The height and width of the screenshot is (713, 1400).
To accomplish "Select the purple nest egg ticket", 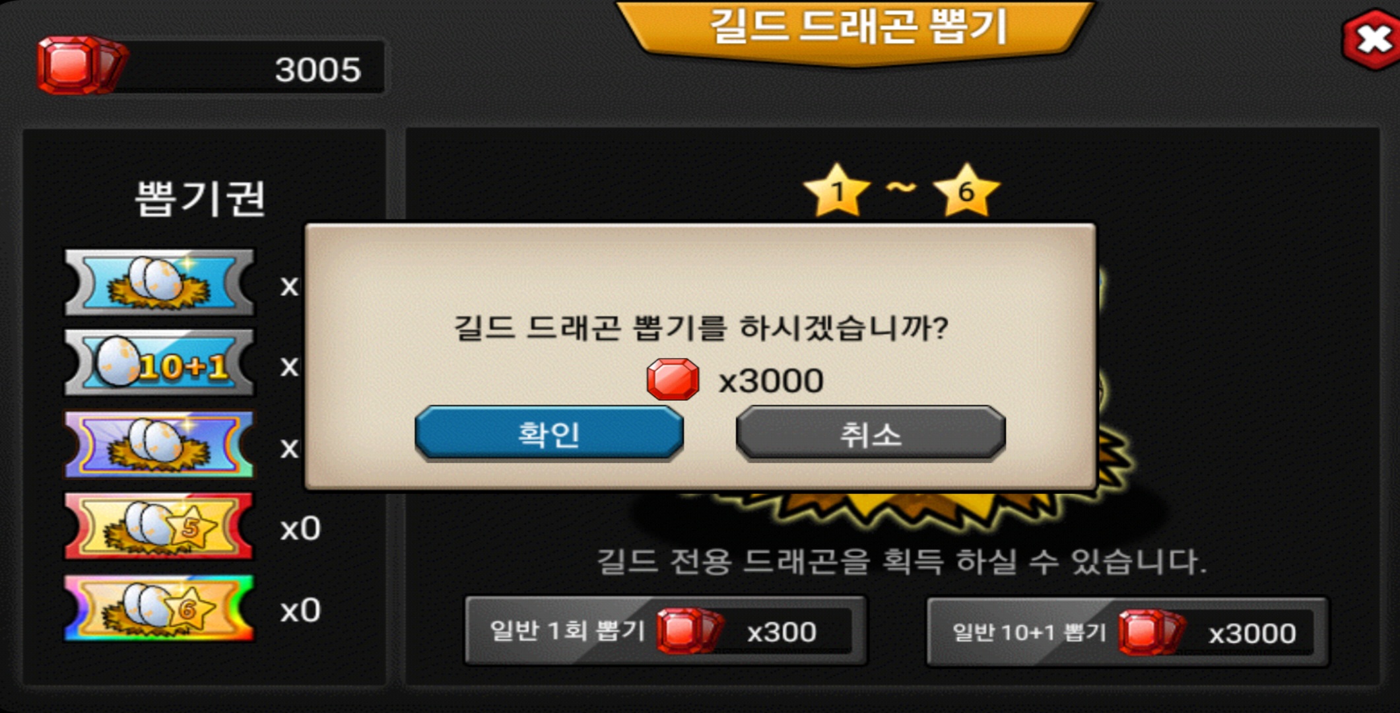I will [x=159, y=444].
